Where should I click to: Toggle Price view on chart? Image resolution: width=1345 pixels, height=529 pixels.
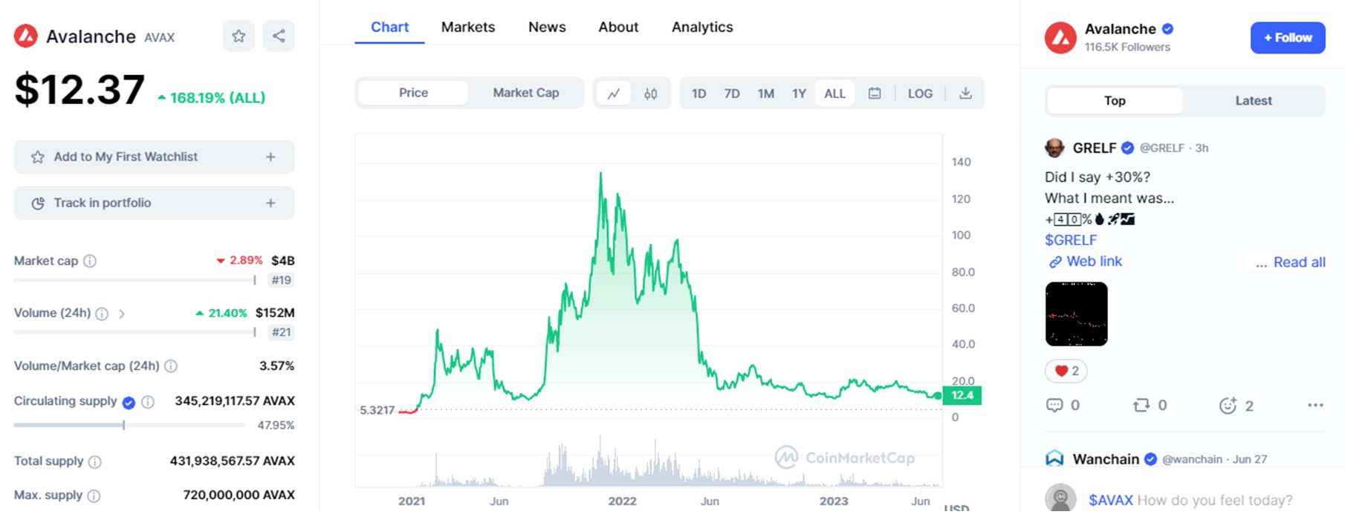[413, 93]
